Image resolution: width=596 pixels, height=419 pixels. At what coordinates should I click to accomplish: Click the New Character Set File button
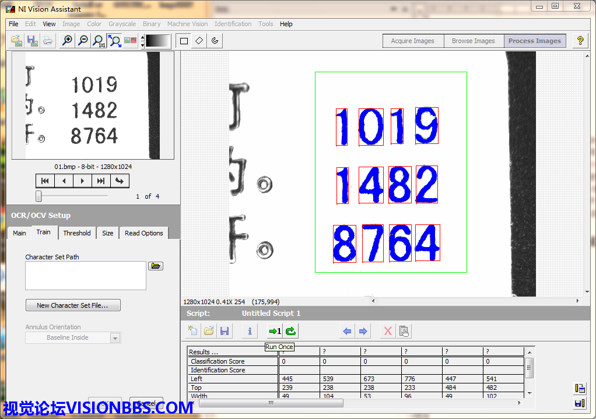point(73,305)
